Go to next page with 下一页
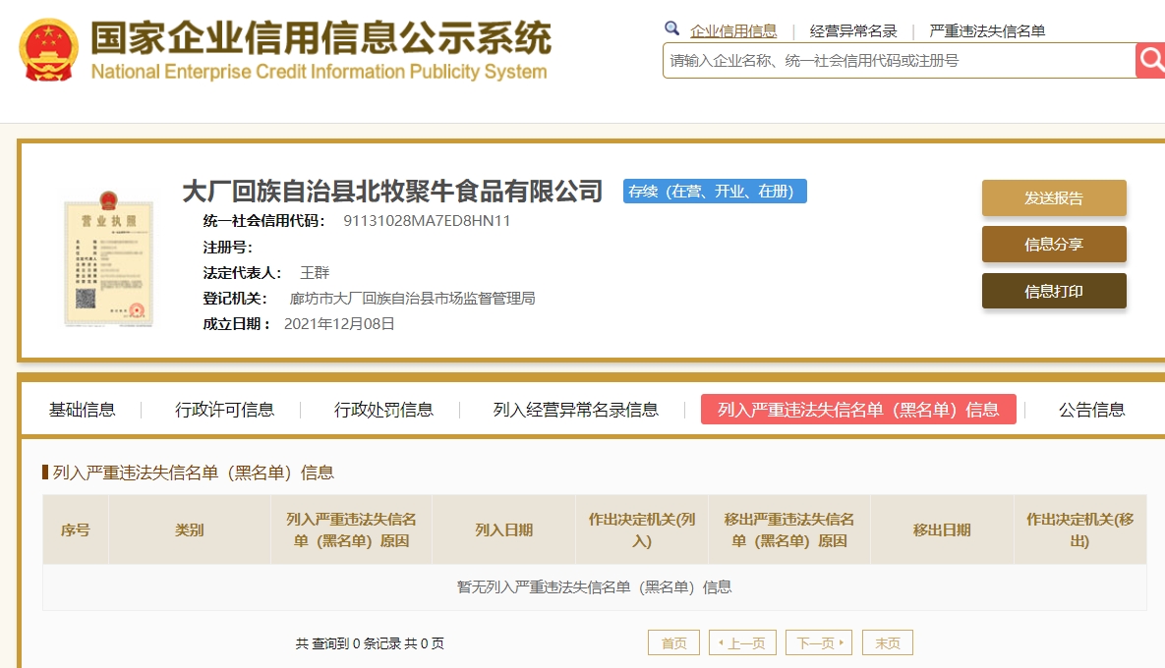 click(x=819, y=642)
